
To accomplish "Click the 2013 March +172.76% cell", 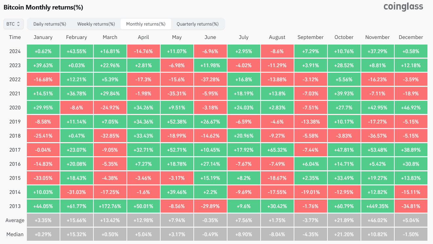I will tap(110, 206).
